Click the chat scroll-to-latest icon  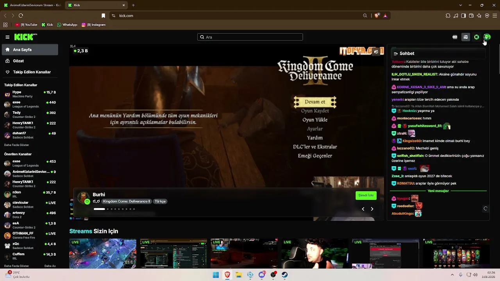tap(486, 208)
